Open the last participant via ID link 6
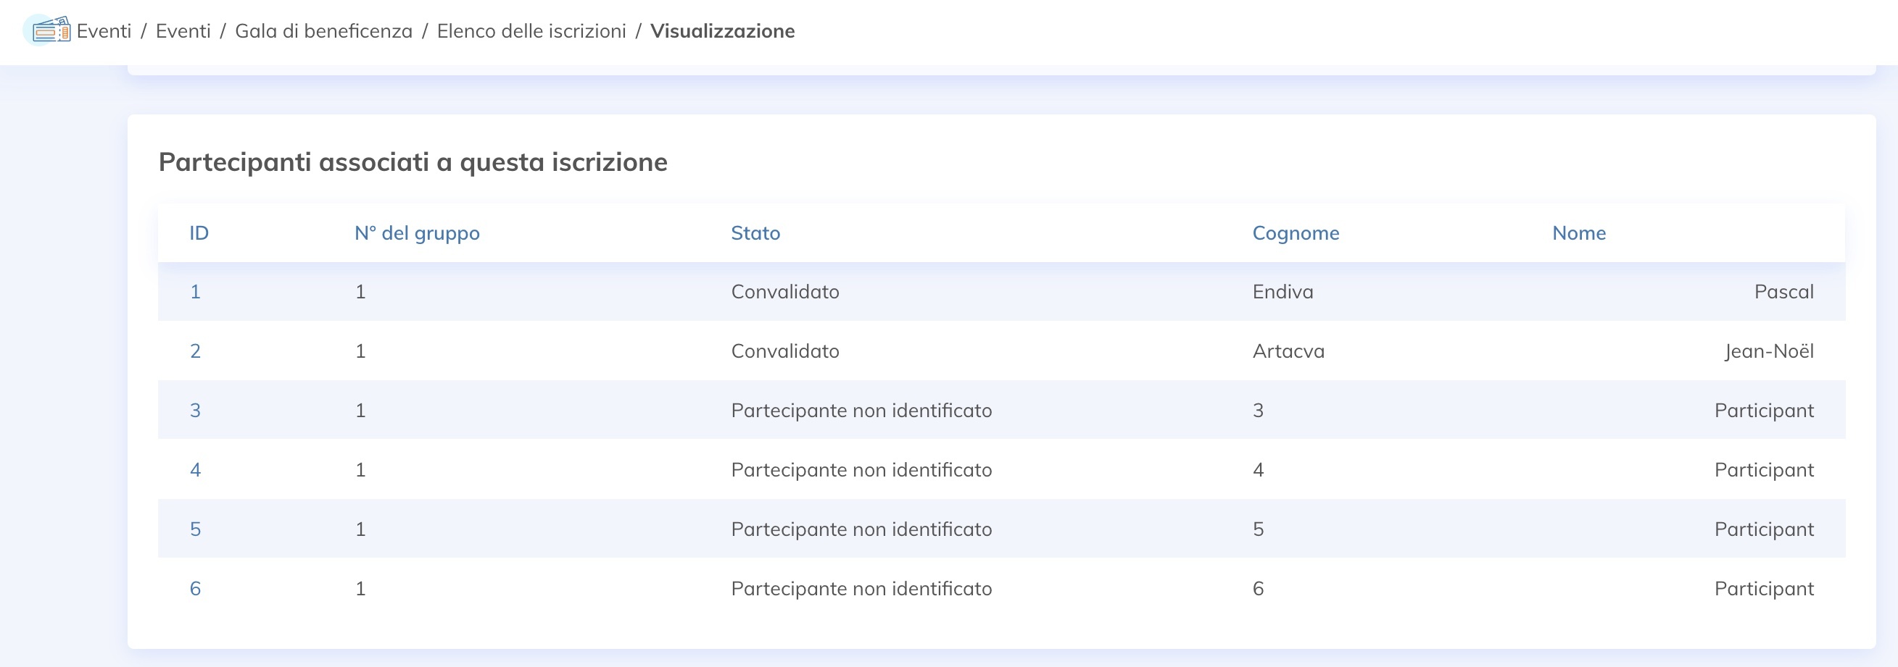This screenshot has height=667, width=1898. pos(195,588)
